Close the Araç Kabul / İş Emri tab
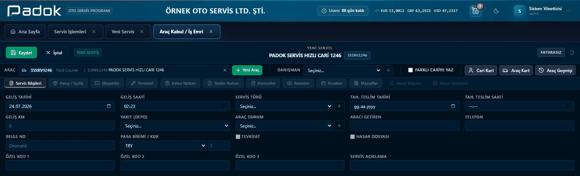This screenshot has height=176, width=580. pyautogui.click(x=211, y=32)
